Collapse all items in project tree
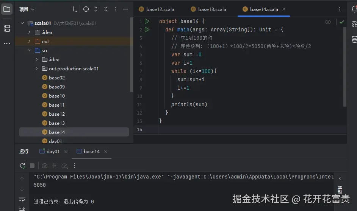This screenshot has height=211, width=357. click(x=106, y=9)
